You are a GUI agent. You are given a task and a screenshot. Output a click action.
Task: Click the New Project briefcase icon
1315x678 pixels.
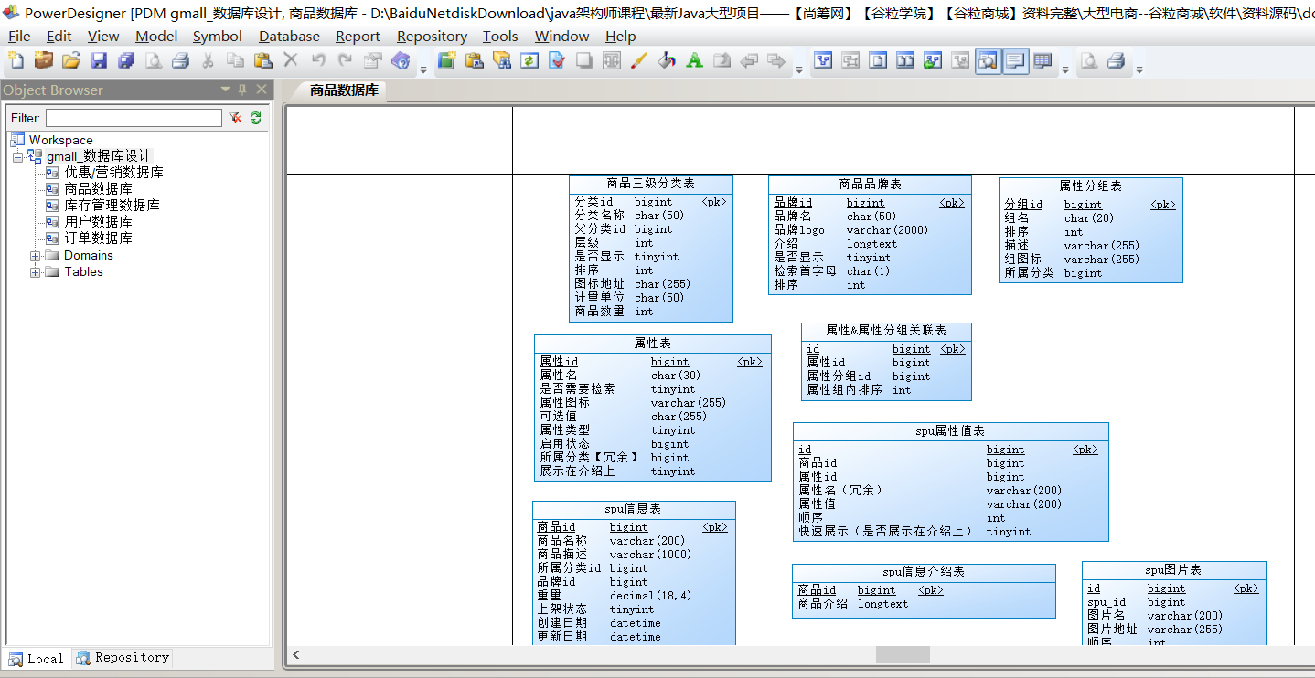pos(43,60)
